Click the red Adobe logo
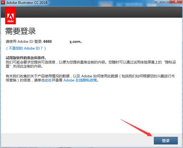This screenshot has height=148, width=183. coord(11,16)
